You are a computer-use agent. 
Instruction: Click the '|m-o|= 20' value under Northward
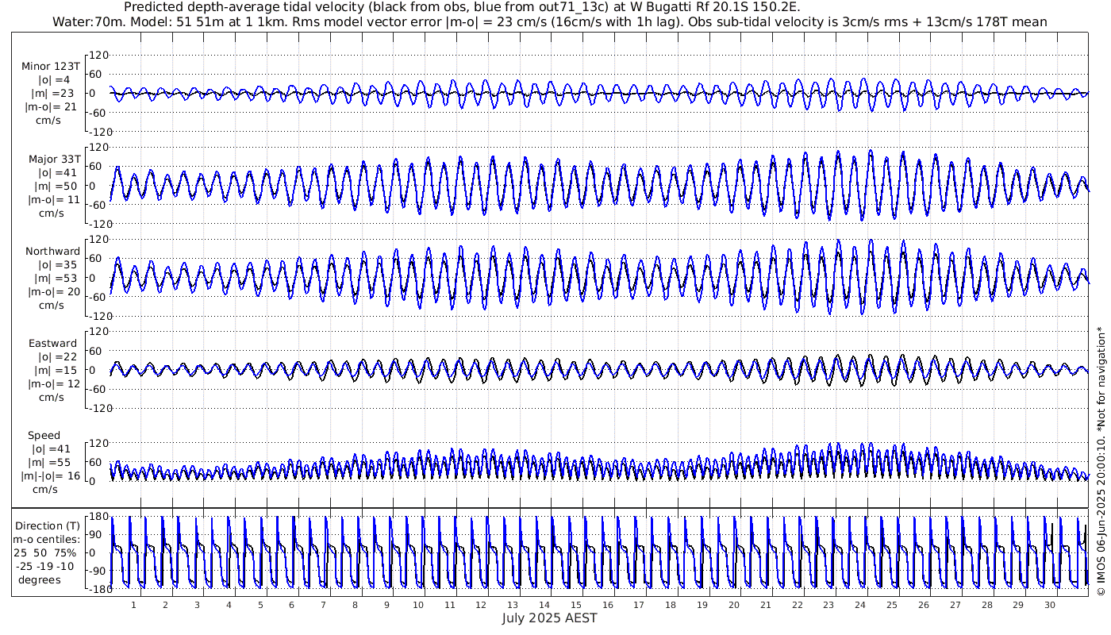[x=52, y=292]
